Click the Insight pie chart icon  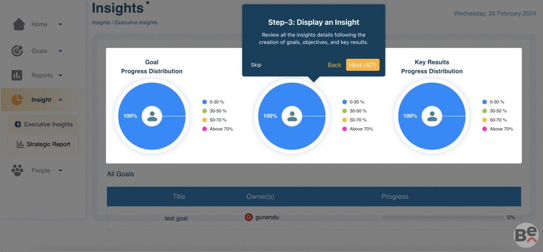click(x=17, y=100)
